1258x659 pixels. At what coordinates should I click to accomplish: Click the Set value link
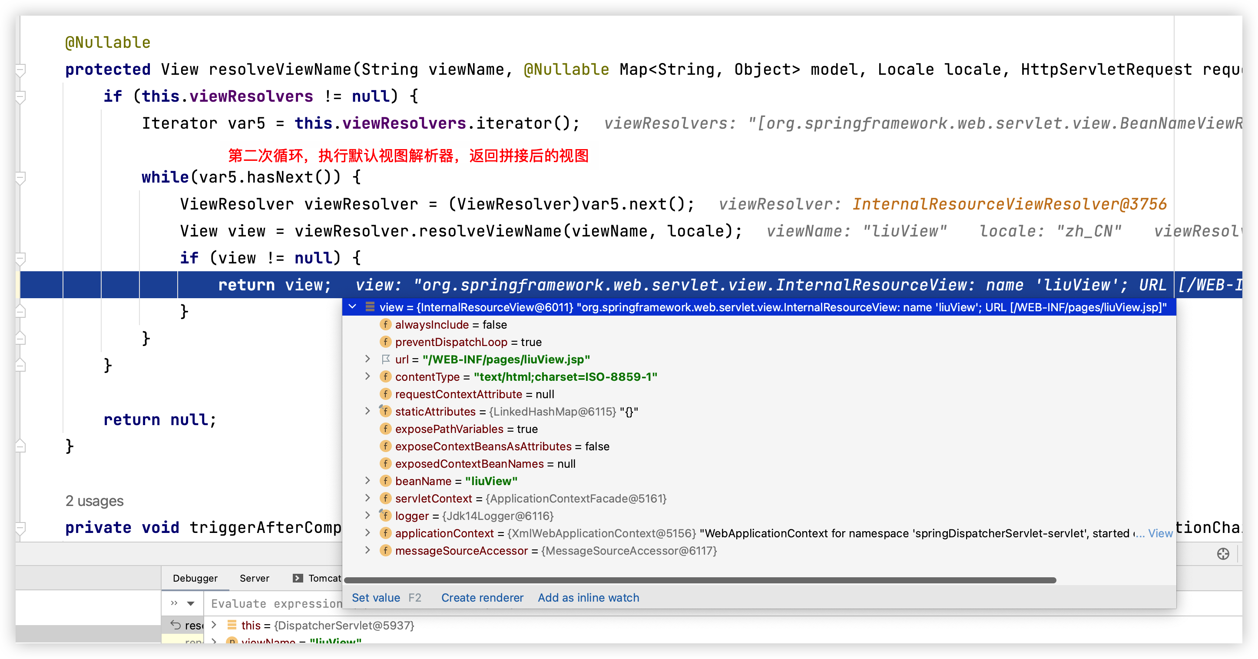point(376,597)
